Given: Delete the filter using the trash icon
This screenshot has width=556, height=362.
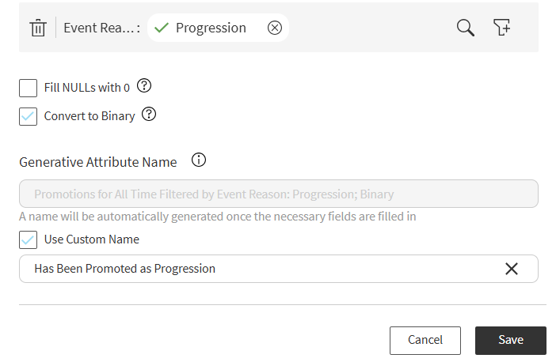Looking at the screenshot, I should coord(38,28).
